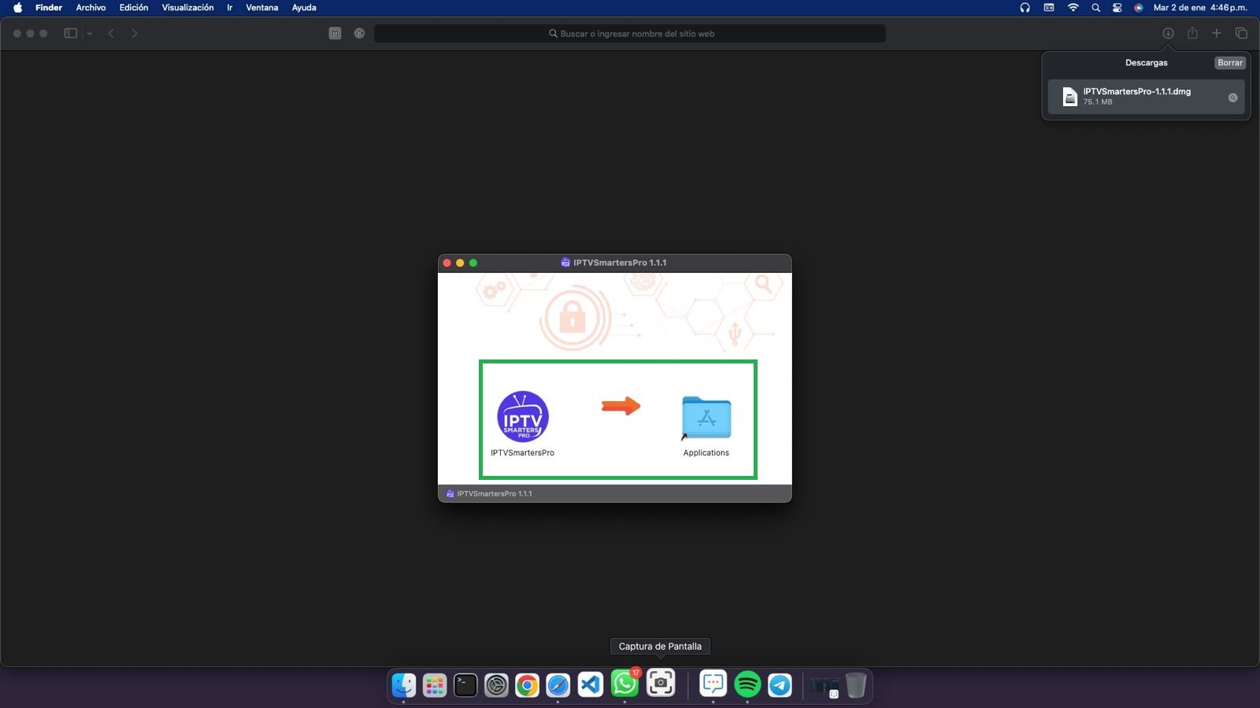1260x708 pixels.
Task: Select the Applications folder shortcut
Action: coord(706,417)
